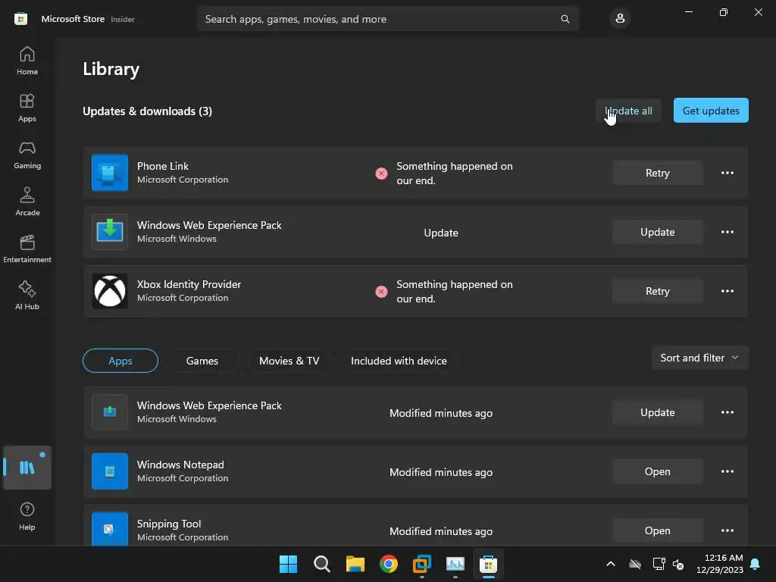Open Help in the sidebar
776x582 pixels.
click(x=27, y=516)
